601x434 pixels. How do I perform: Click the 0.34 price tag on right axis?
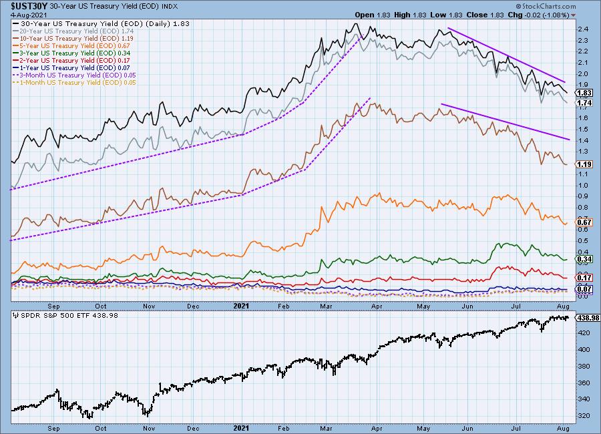click(x=584, y=259)
